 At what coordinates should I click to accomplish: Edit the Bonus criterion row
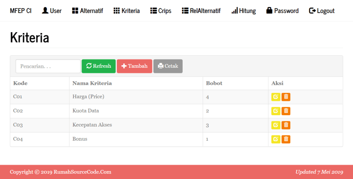275,139
